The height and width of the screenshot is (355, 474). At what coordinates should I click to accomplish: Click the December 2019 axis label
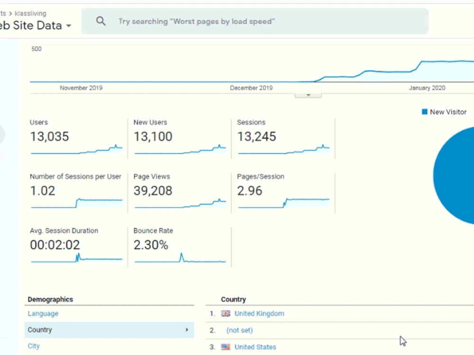(x=251, y=88)
